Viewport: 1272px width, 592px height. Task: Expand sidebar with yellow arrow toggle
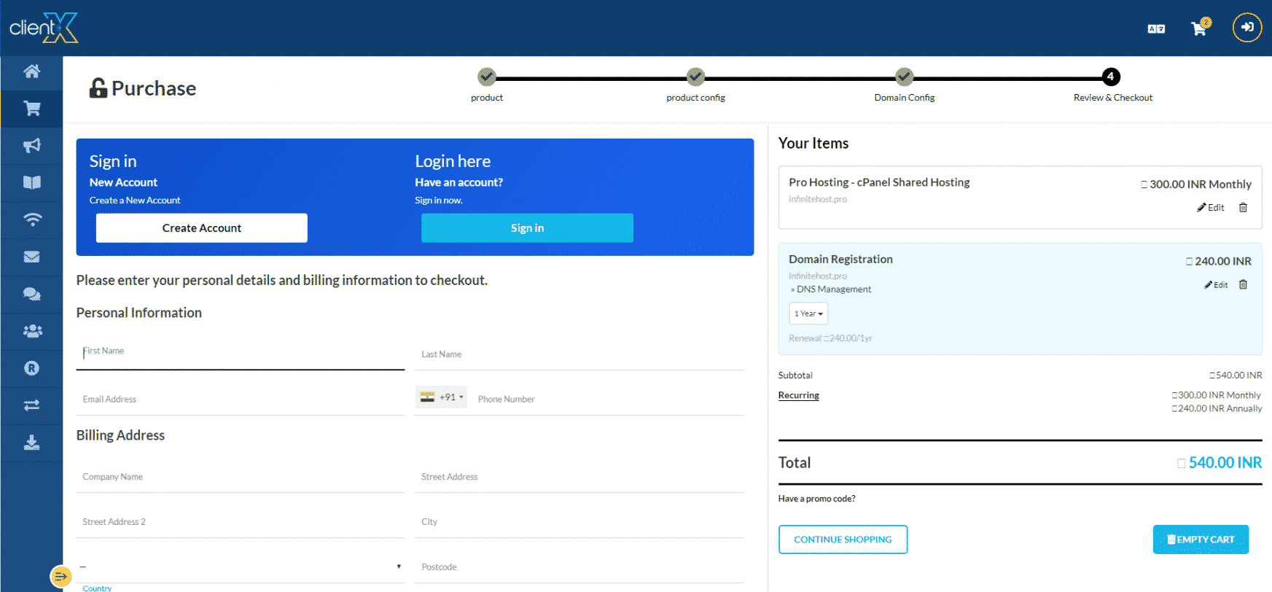pyautogui.click(x=61, y=577)
